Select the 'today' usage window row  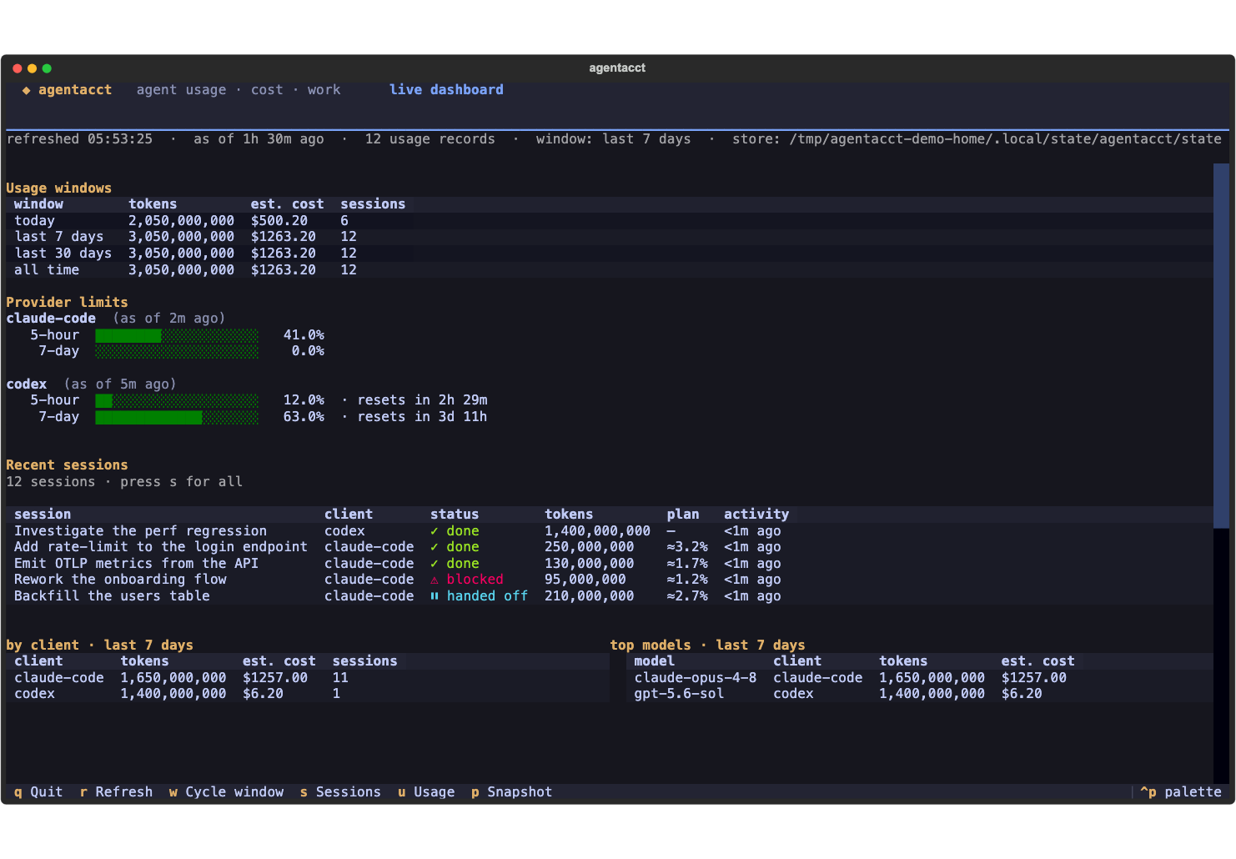tap(610, 221)
